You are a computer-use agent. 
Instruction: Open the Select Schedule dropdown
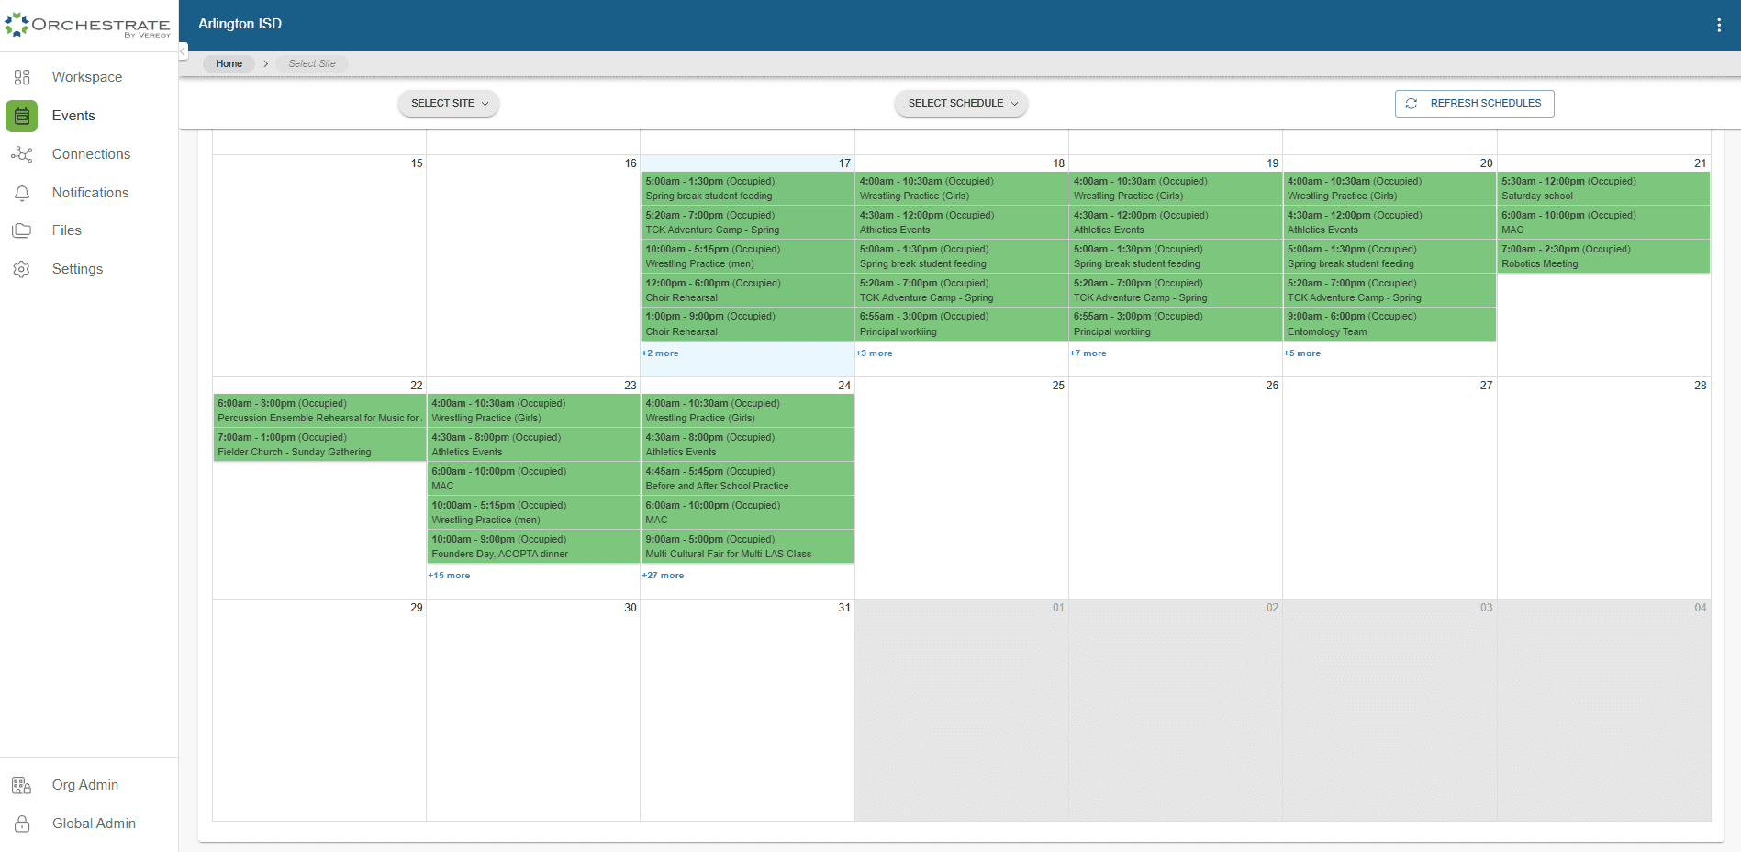(960, 103)
